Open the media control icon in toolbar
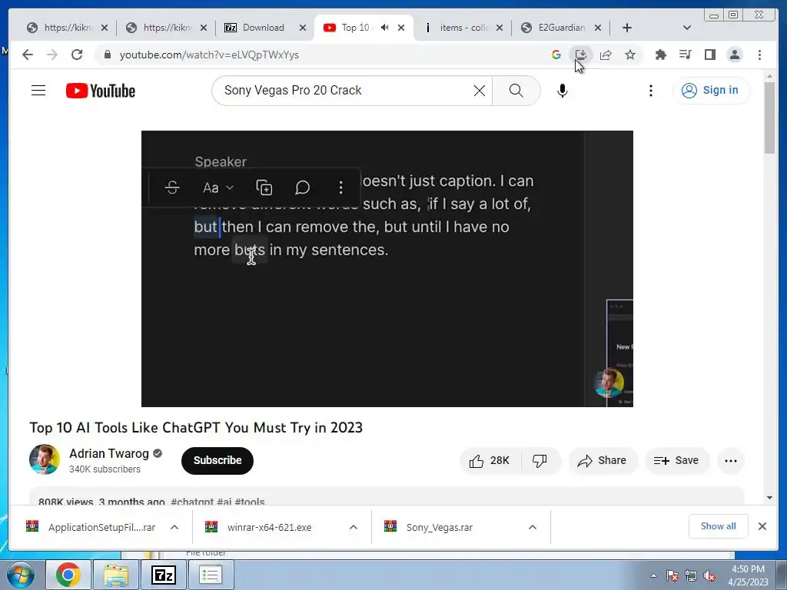Image resolution: width=787 pixels, height=590 pixels. click(x=685, y=55)
